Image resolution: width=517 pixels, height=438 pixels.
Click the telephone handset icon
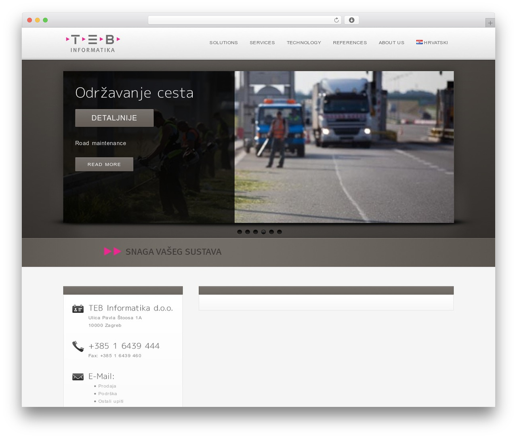(78, 346)
